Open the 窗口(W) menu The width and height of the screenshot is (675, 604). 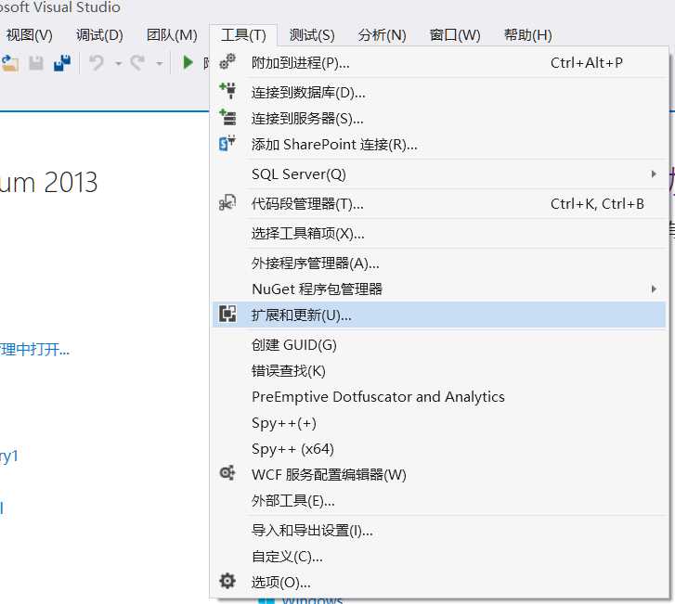click(455, 35)
